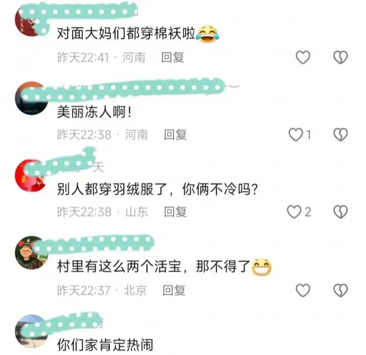Image resolution: width=366 pixels, height=355 pixels.
Task: Open avatar of 美丽冻人啊 commenter
Action: (32, 98)
